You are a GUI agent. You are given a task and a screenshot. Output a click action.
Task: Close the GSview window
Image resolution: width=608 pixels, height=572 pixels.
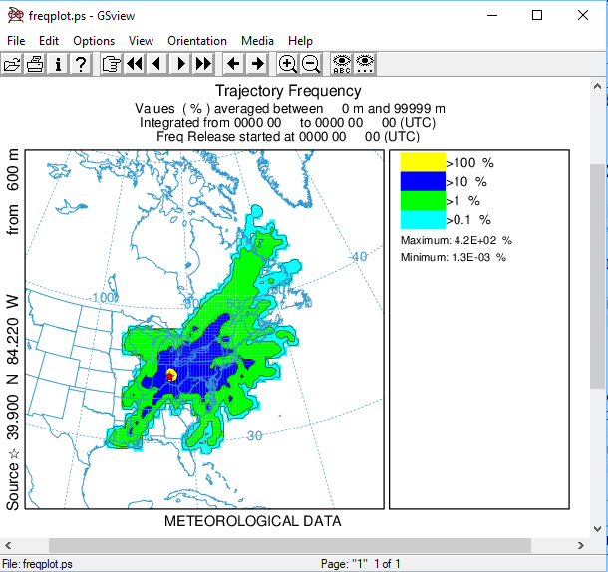point(583,15)
